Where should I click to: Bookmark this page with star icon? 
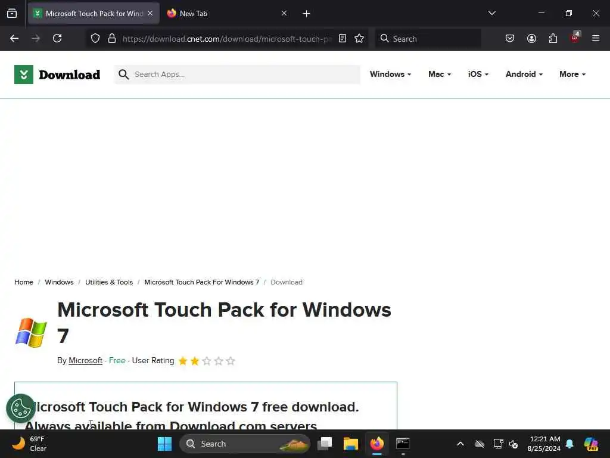click(x=359, y=39)
